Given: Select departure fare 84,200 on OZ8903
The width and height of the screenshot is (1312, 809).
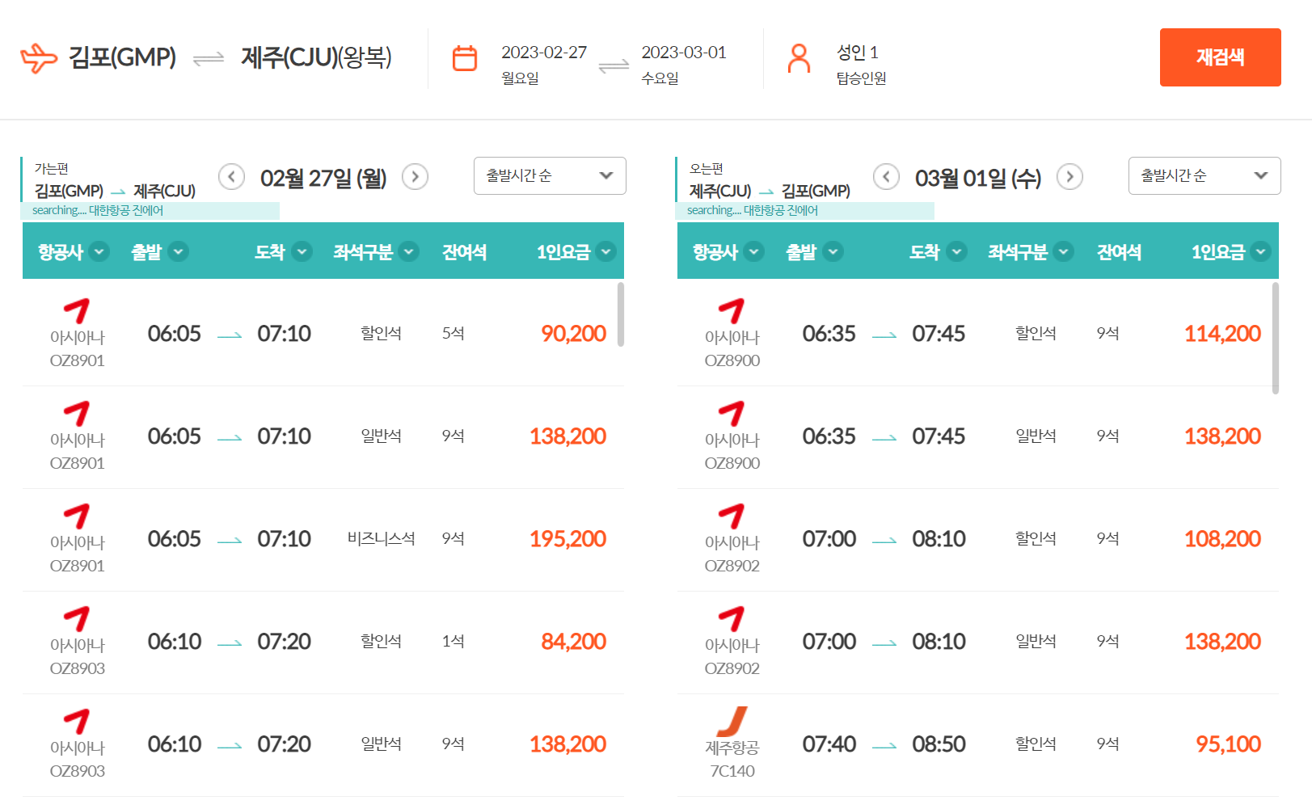Looking at the screenshot, I should click(573, 641).
